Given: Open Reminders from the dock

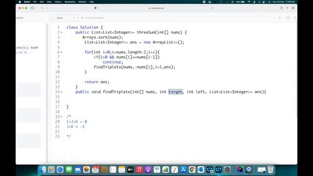Looking at the screenshot, I should (113, 170).
